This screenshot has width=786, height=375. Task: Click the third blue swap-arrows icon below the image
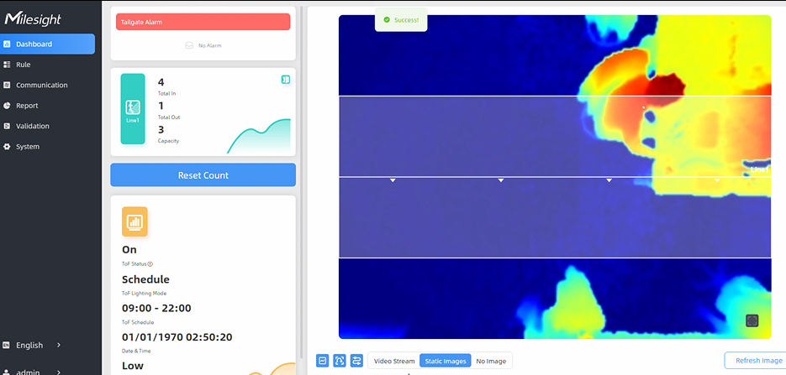(x=356, y=360)
